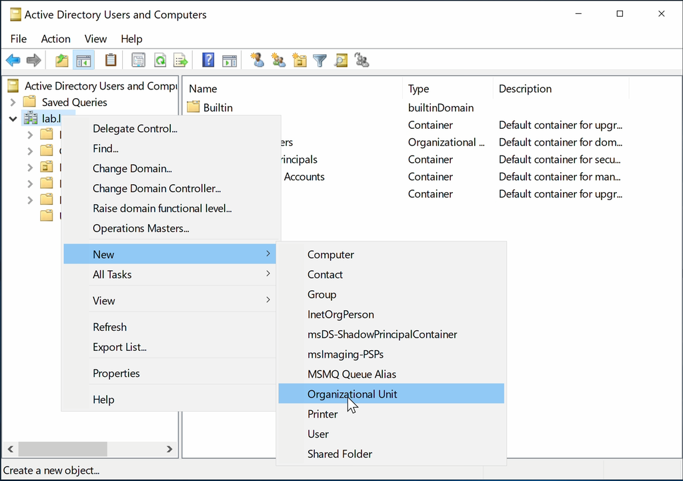Click 'Default container for dom...' description

click(560, 142)
